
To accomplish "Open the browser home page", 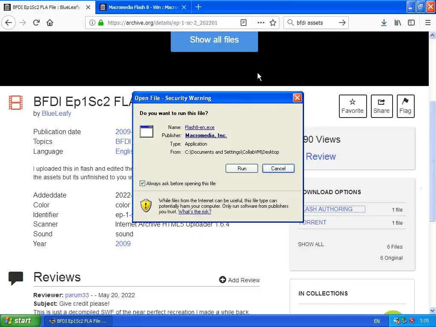I will pyautogui.click(x=50, y=23).
